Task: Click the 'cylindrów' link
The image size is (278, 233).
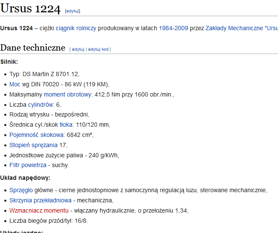Action: [41, 104]
